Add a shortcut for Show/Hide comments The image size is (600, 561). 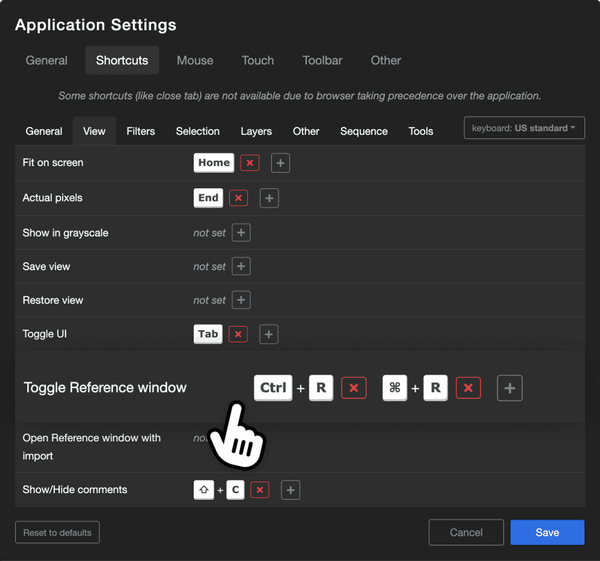click(x=290, y=490)
